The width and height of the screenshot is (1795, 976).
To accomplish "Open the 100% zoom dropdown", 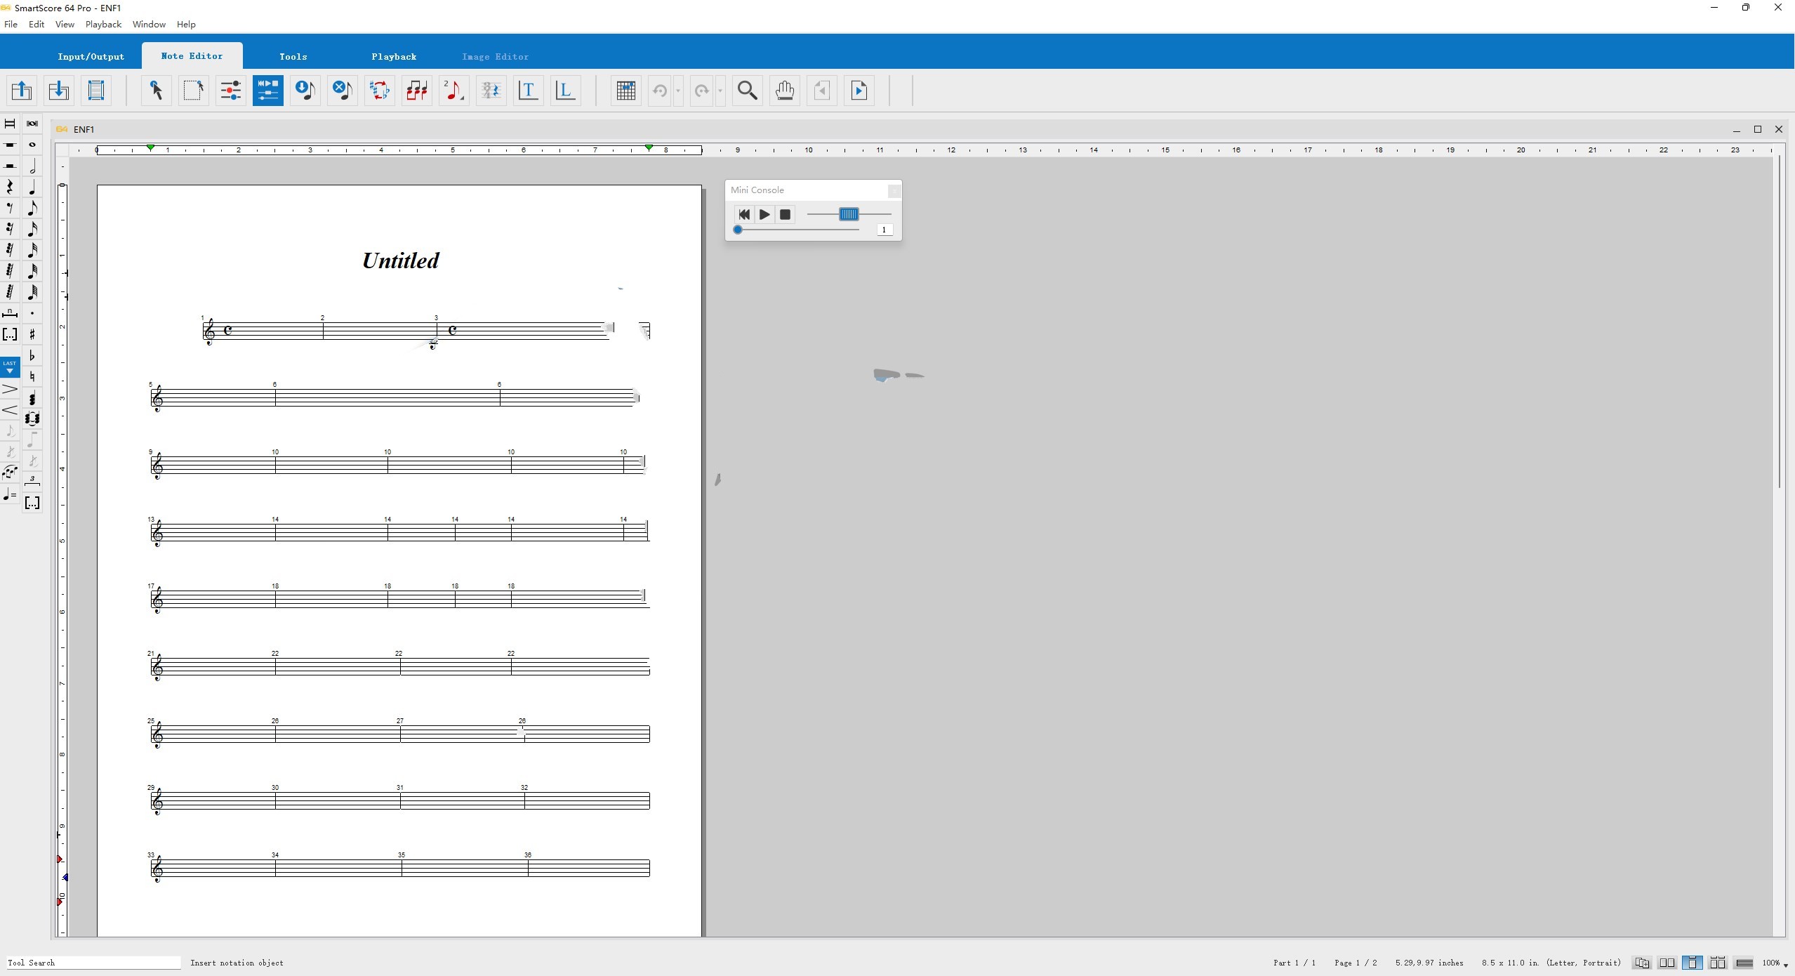I will [1775, 963].
